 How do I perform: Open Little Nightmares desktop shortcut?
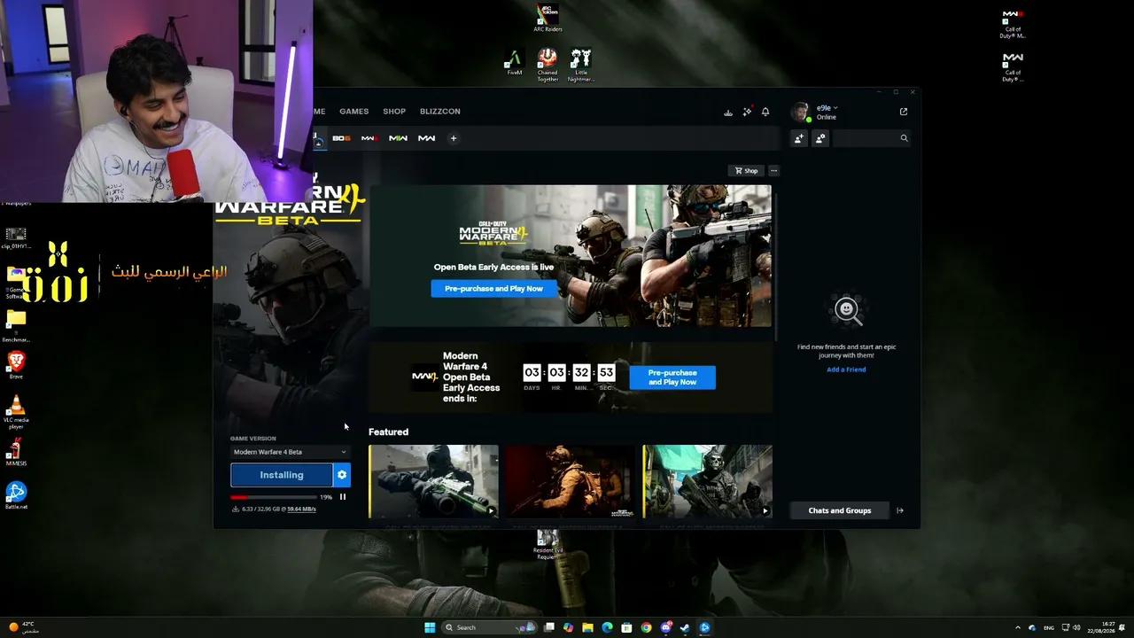pos(580,65)
